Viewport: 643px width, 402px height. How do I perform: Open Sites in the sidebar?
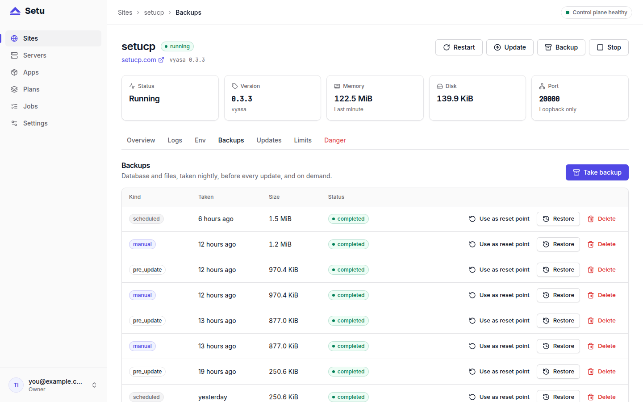[53, 38]
